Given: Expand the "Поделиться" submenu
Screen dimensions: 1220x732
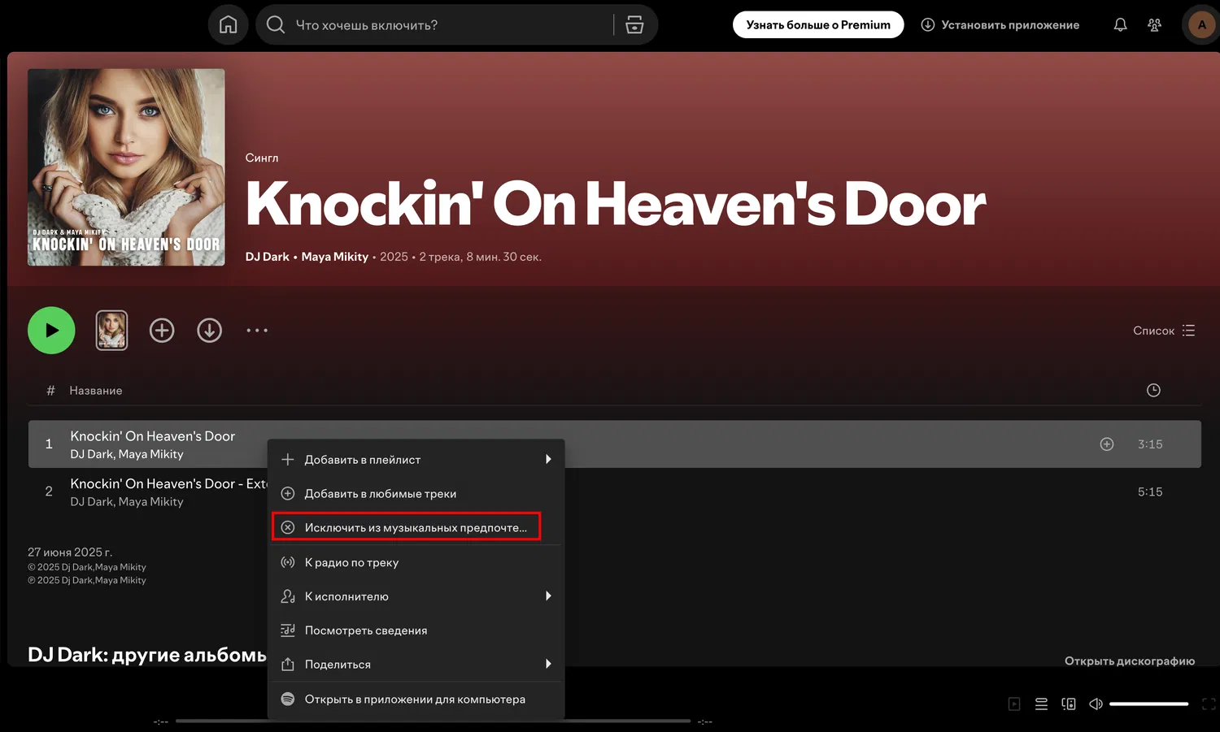Looking at the screenshot, I should 416,665.
